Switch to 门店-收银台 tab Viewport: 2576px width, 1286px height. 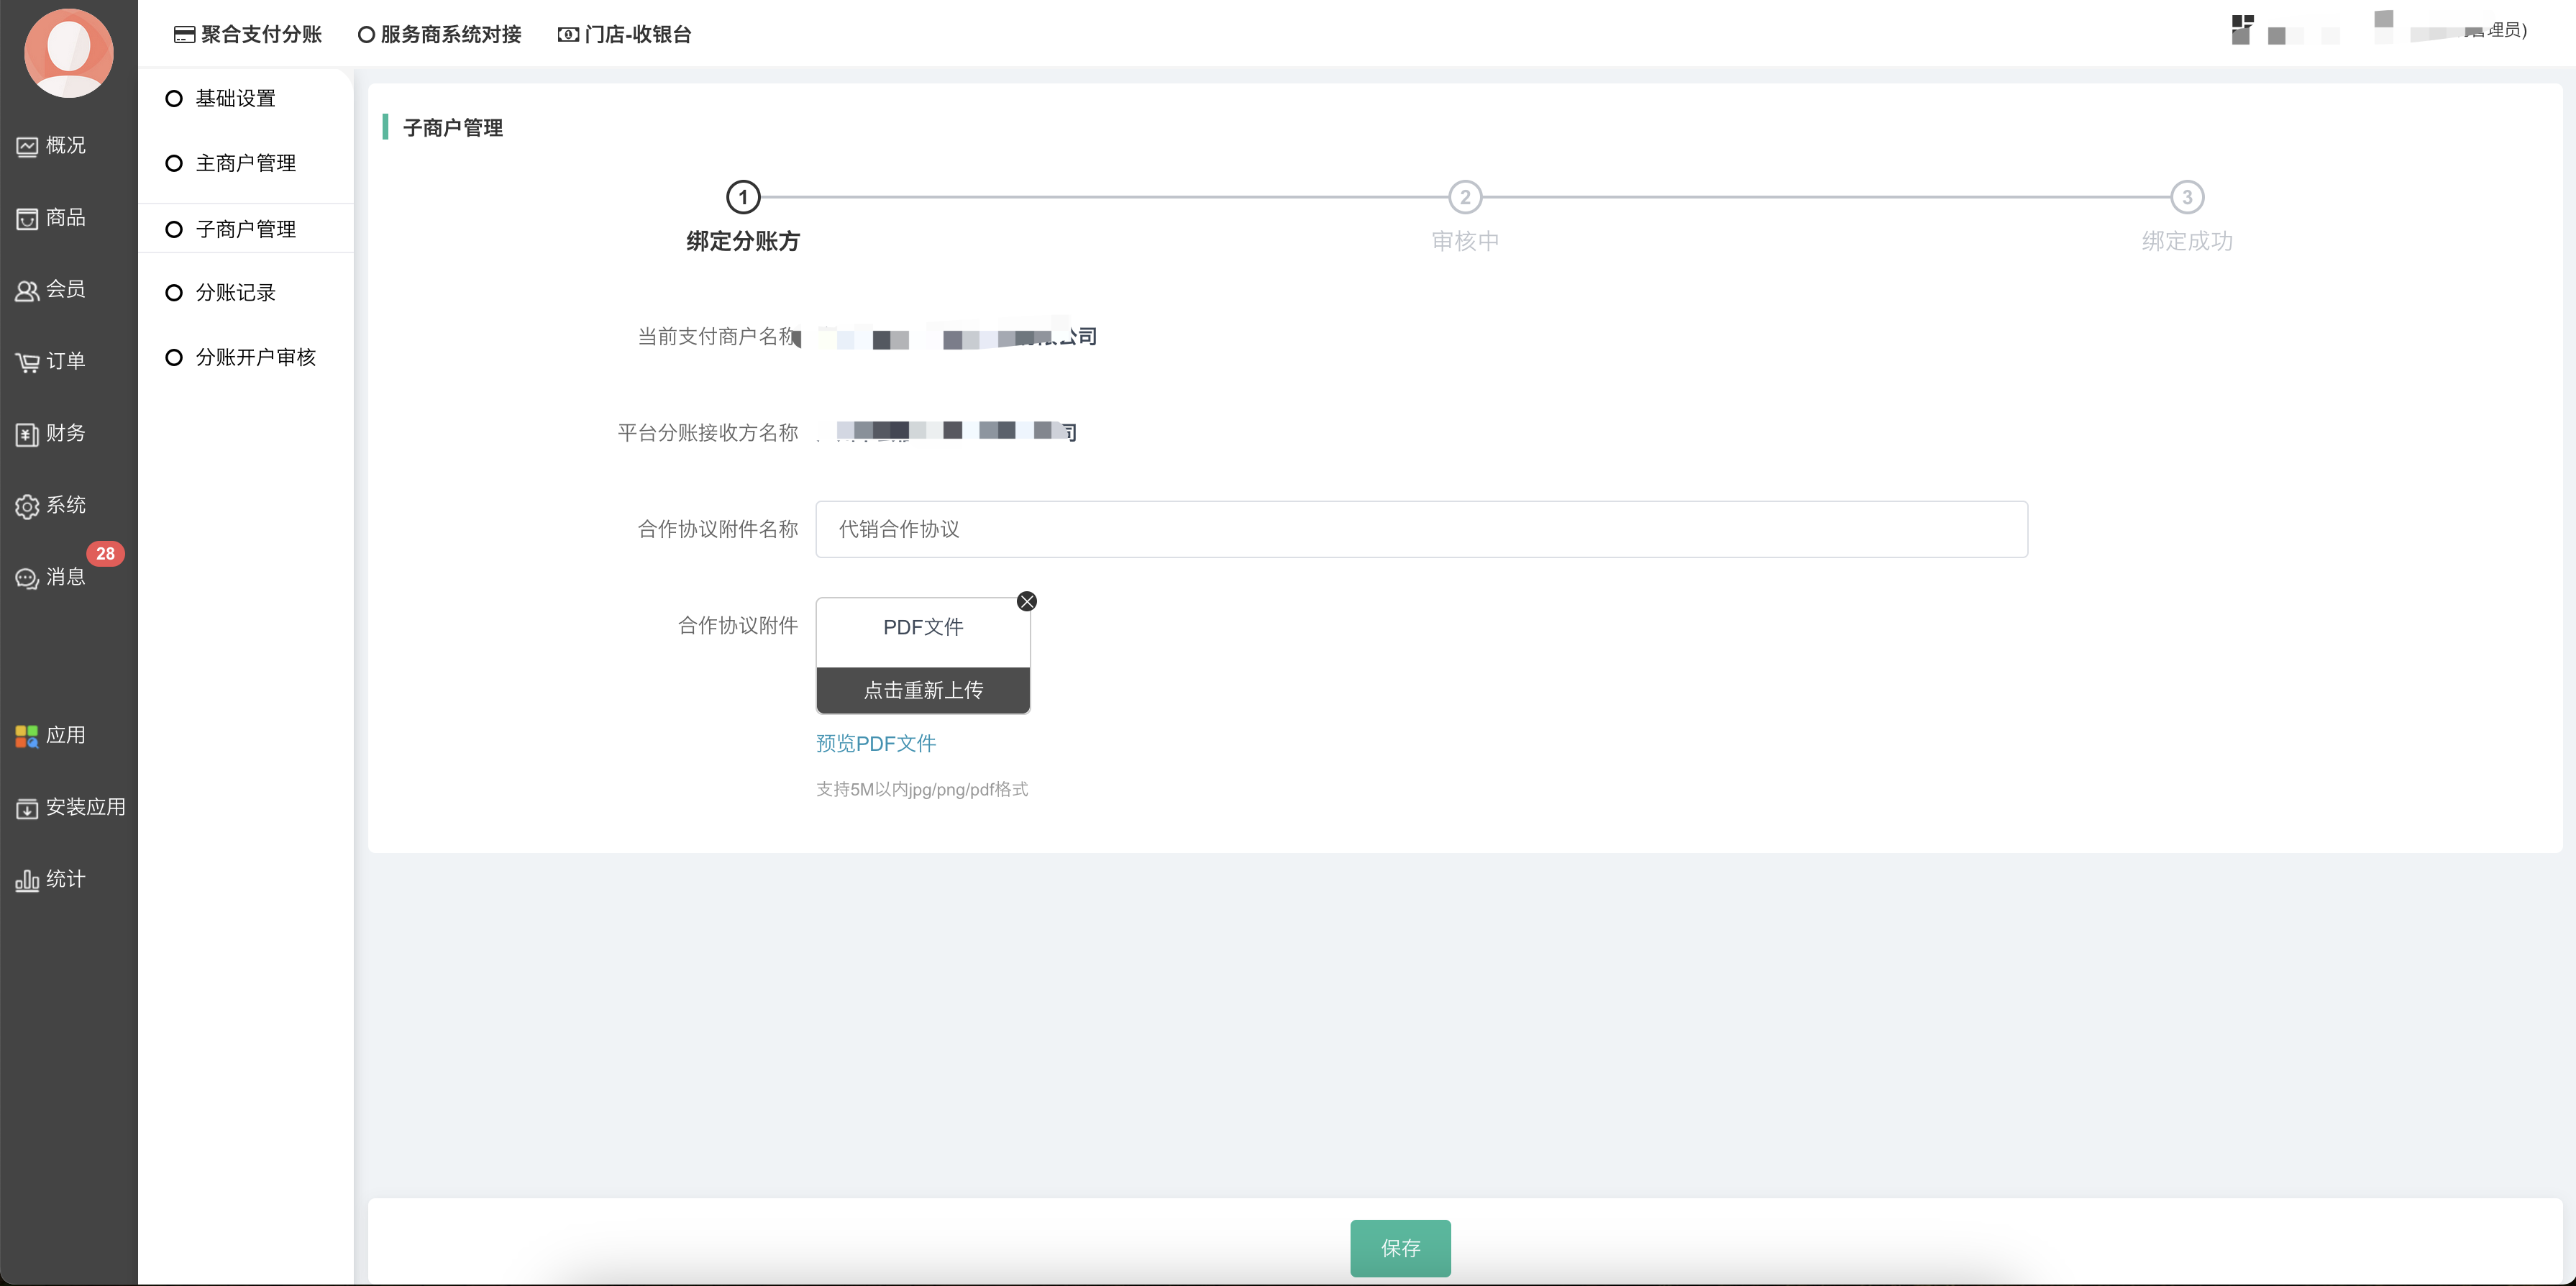tap(625, 34)
